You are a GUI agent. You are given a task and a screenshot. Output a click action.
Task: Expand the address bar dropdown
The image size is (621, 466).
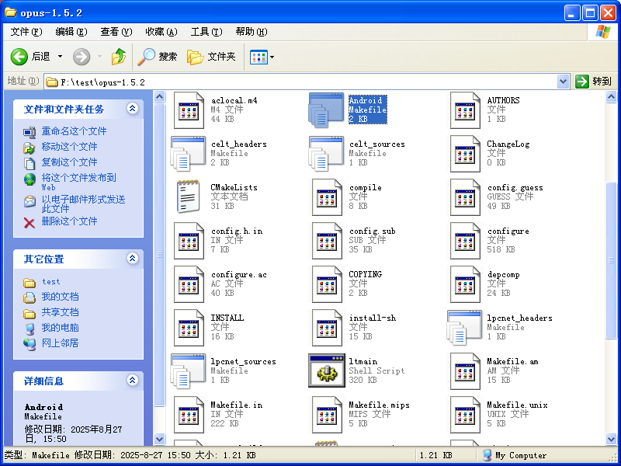click(564, 82)
